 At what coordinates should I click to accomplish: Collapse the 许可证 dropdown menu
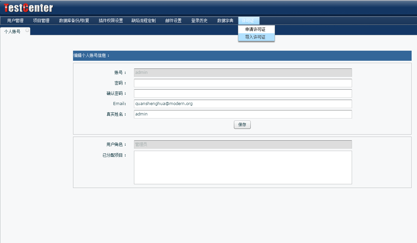tap(248, 20)
